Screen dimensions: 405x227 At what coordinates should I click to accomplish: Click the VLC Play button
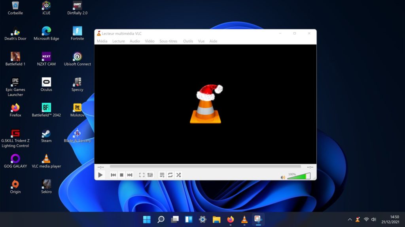coord(100,175)
